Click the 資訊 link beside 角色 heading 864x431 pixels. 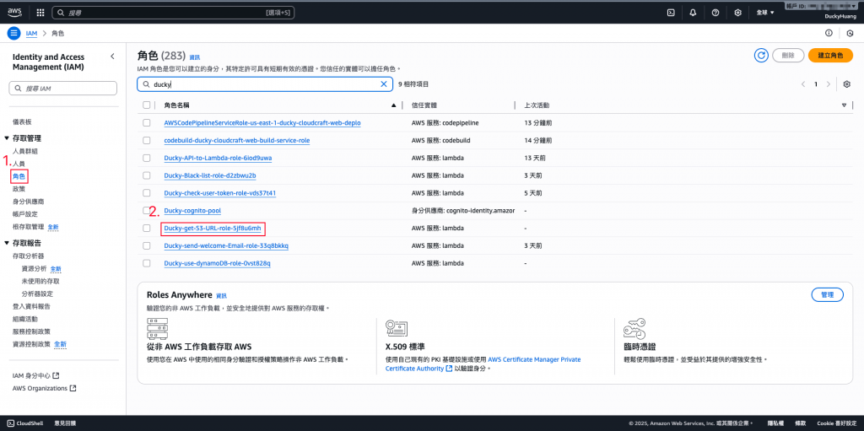tap(195, 57)
